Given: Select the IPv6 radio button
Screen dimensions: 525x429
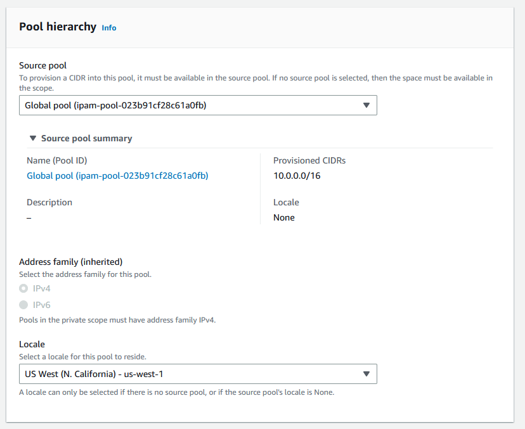Looking at the screenshot, I should coord(23,305).
